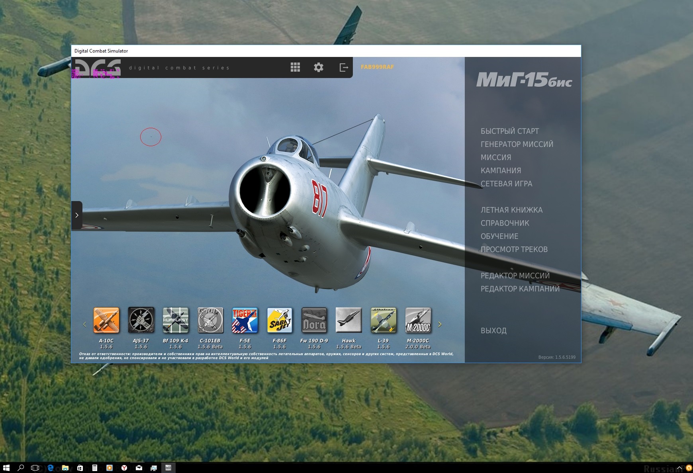Select the L-39 Albatros module icon
This screenshot has height=473, width=693.
384,320
